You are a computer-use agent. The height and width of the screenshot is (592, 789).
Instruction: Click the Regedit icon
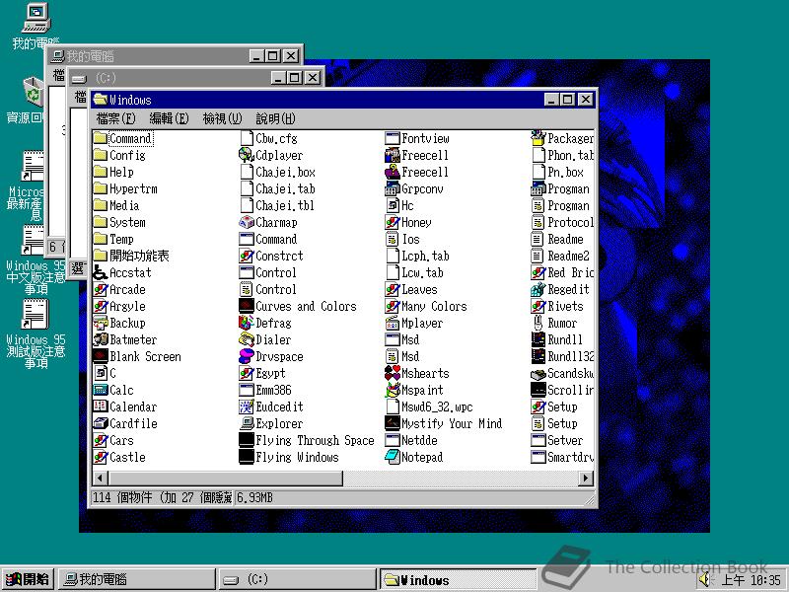point(538,289)
